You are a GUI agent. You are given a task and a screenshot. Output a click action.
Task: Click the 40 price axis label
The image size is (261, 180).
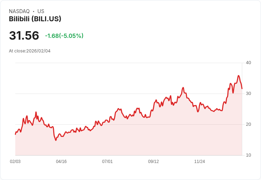point(248,63)
